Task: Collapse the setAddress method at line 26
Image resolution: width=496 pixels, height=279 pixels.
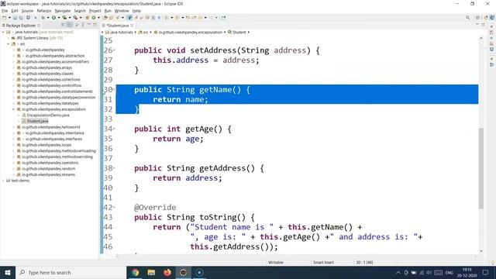Action: pos(114,50)
